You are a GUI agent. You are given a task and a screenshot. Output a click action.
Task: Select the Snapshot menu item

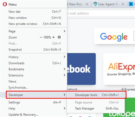[x=35, y=50]
